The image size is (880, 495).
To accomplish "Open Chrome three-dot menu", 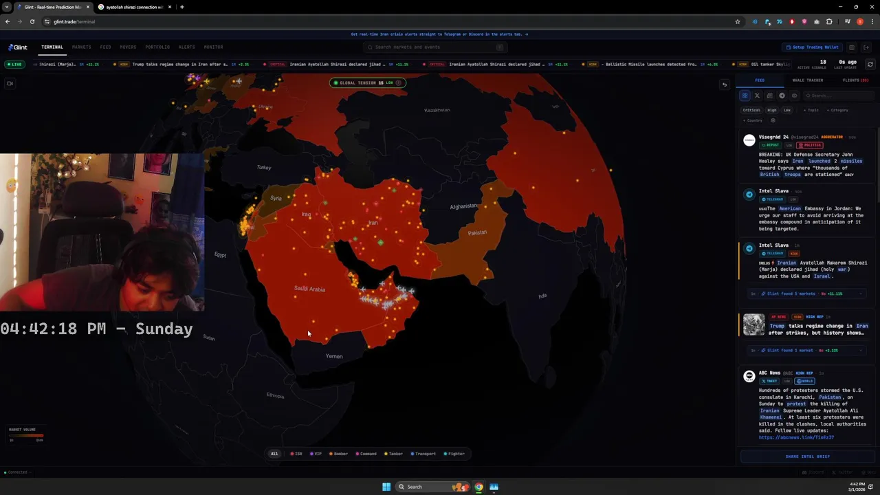I will pos(871,21).
